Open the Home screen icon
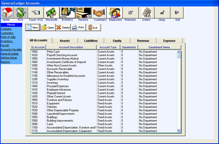 click(x=7, y=13)
